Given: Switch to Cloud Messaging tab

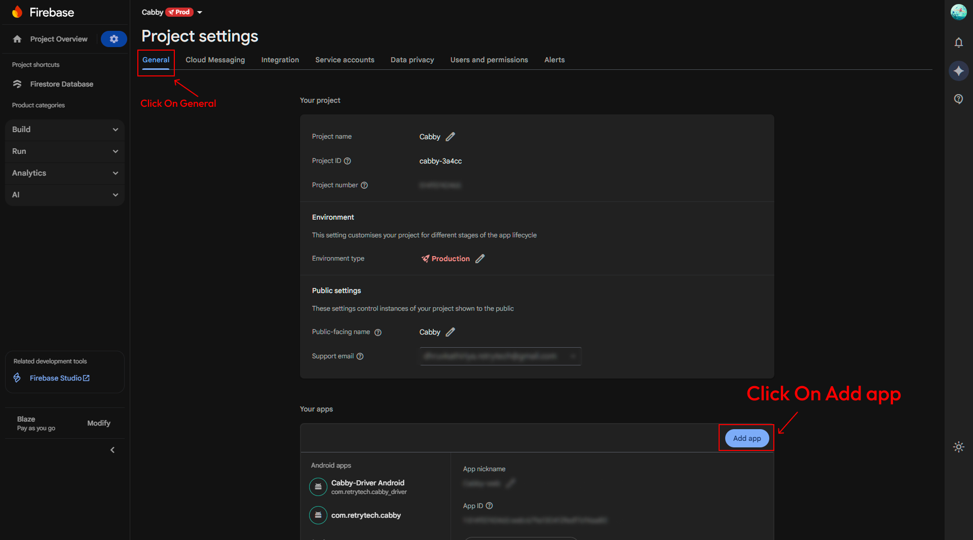Looking at the screenshot, I should [215, 60].
